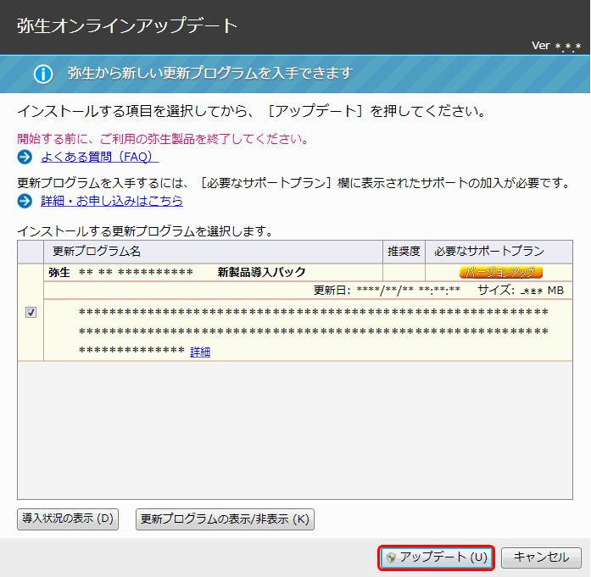Click the 弥生オンラインアップデート title text
The width and height of the screenshot is (591, 577).
pos(127,25)
